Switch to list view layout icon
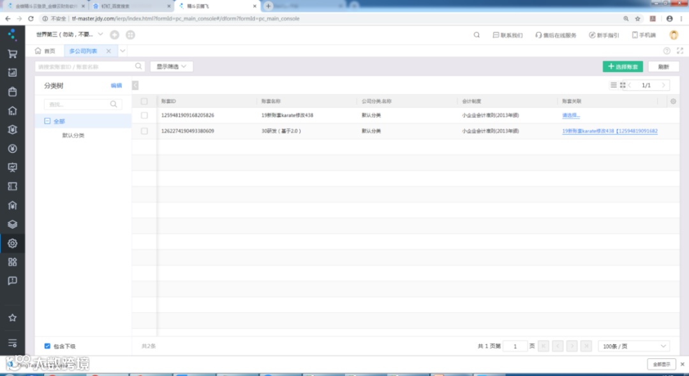689x376 pixels. pos(614,85)
